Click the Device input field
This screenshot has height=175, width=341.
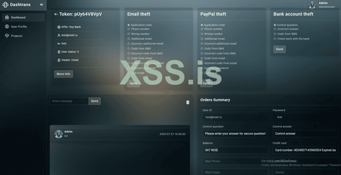tap(306, 172)
